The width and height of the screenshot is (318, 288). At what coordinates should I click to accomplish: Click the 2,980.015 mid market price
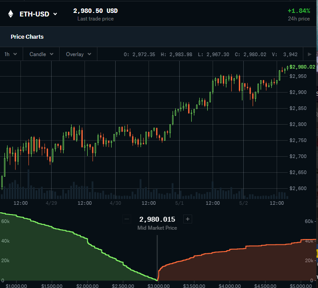(x=157, y=219)
